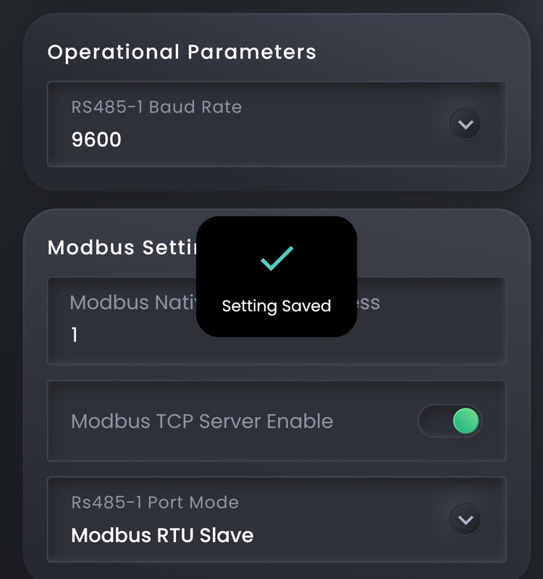Click the dark track of the TCP toggle
This screenshot has height=579, width=543.
click(x=433, y=421)
